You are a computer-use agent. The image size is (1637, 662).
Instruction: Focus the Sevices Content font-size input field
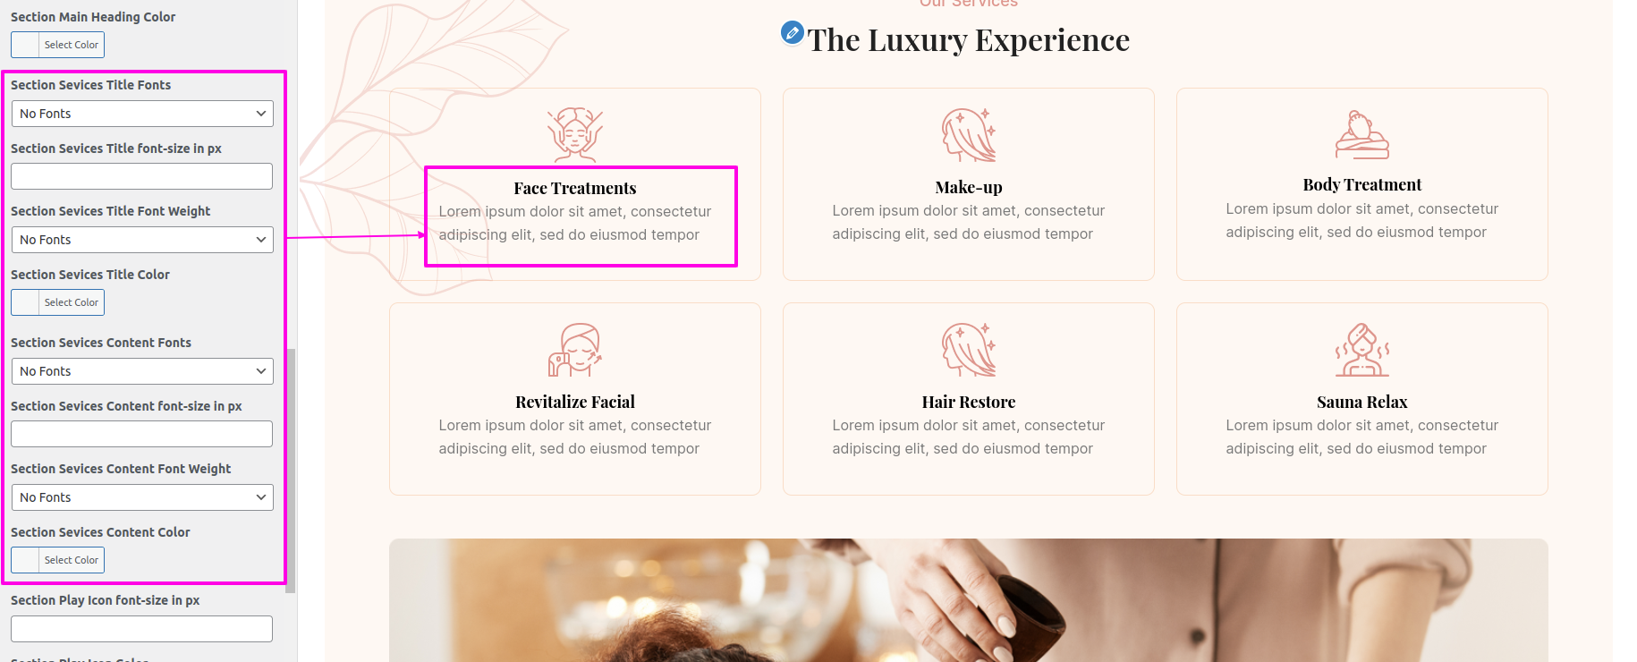click(x=141, y=434)
